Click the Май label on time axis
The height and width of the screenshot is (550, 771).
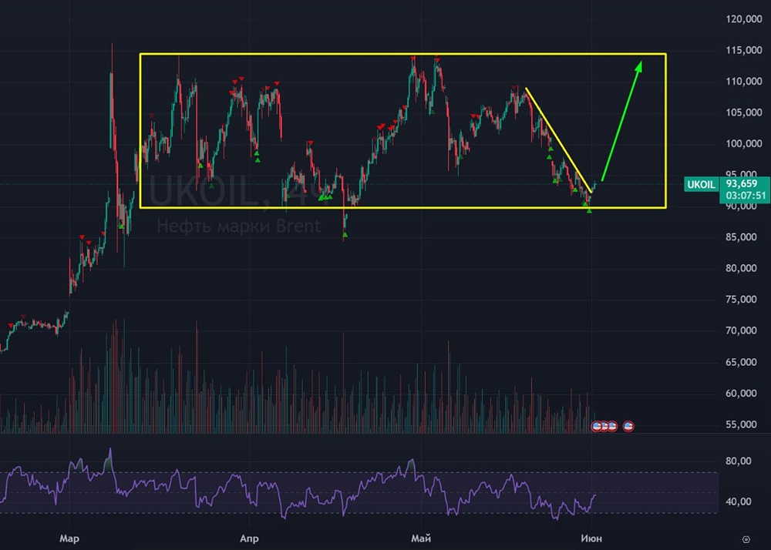(x=421, y=538)
